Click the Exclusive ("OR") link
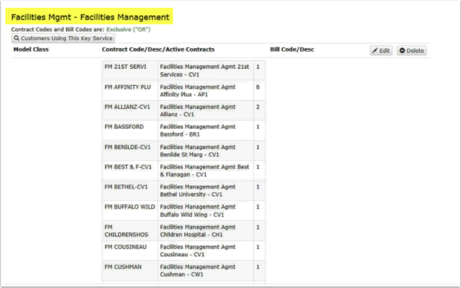 129,29
